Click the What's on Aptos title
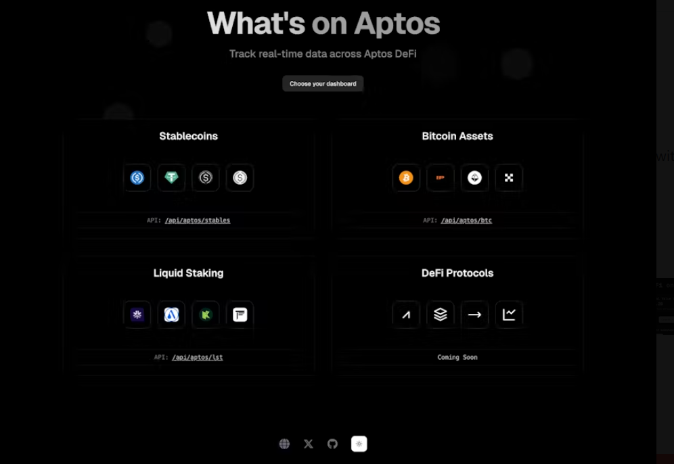Image resolution: width=674 pixels, height=464 pixels. 323,23
